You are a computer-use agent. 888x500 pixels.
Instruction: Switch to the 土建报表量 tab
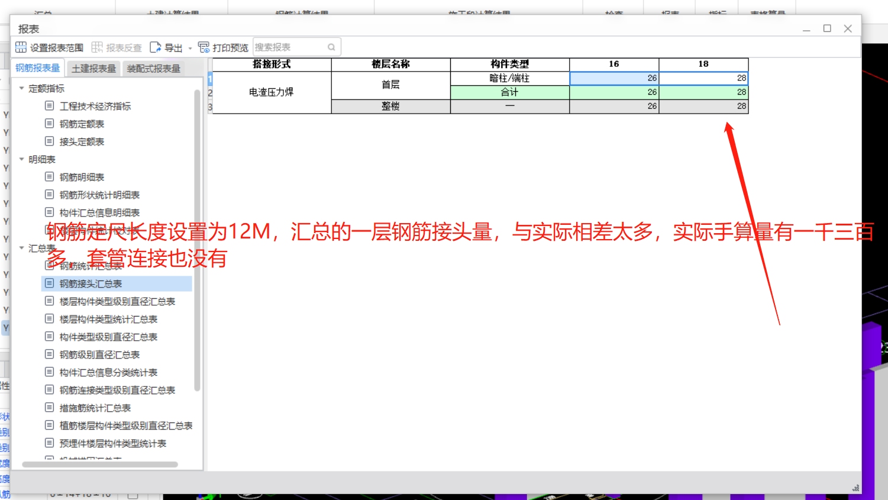pos(93,69)
